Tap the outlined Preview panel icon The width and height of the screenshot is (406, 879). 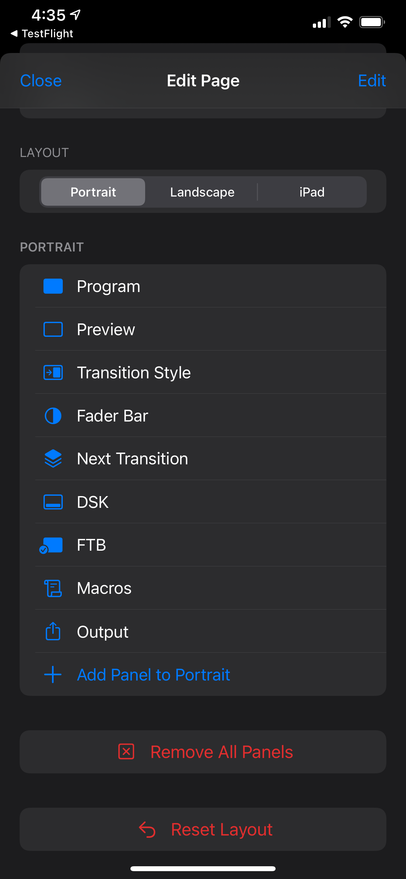click(x=53, y=329)
